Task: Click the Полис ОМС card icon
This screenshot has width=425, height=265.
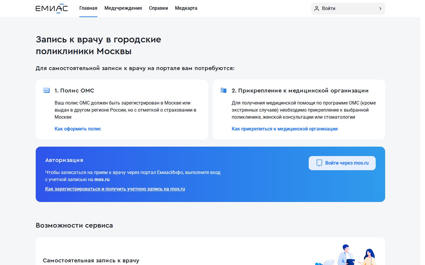Action: pos(46,90)
